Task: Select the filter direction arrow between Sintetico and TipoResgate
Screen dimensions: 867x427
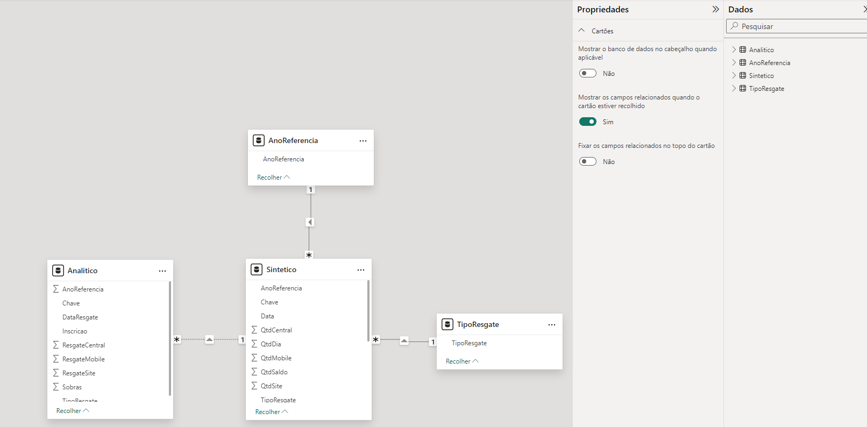Action: tap(404, 340)
